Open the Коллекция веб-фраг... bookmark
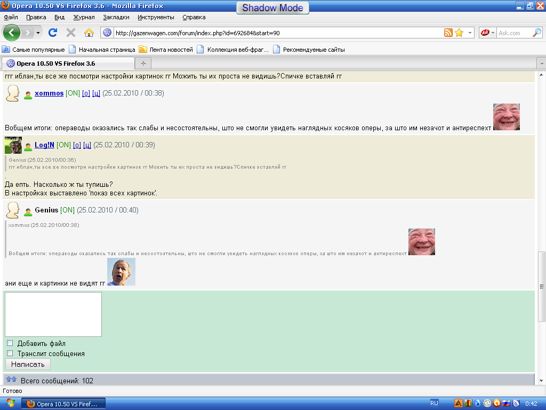 click(x=233, y=50)
